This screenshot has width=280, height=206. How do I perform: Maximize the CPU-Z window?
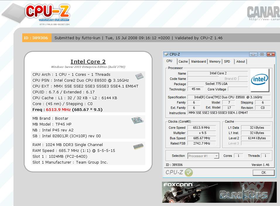(x=262, y=54)
